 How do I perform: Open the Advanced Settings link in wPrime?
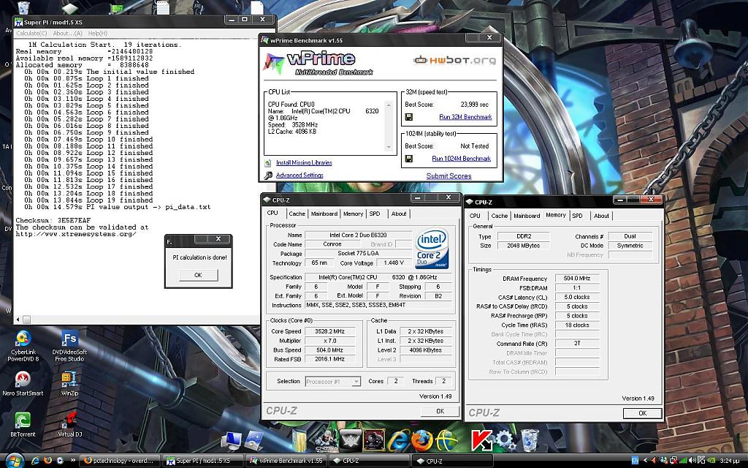[x=299, y=175]
